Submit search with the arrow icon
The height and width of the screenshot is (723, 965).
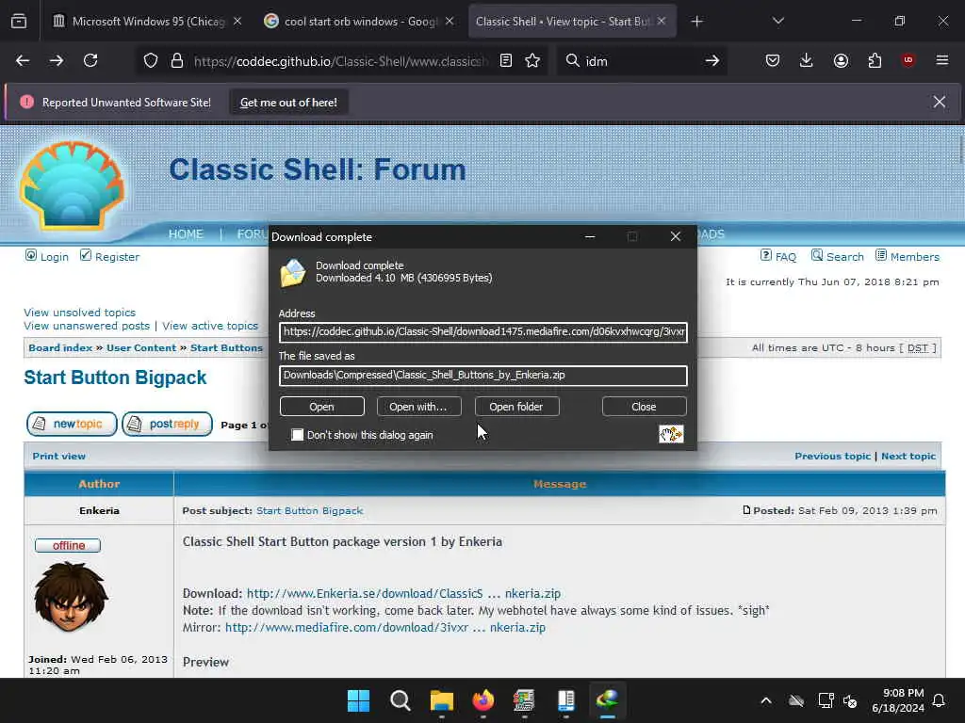(x=712, y=61)
